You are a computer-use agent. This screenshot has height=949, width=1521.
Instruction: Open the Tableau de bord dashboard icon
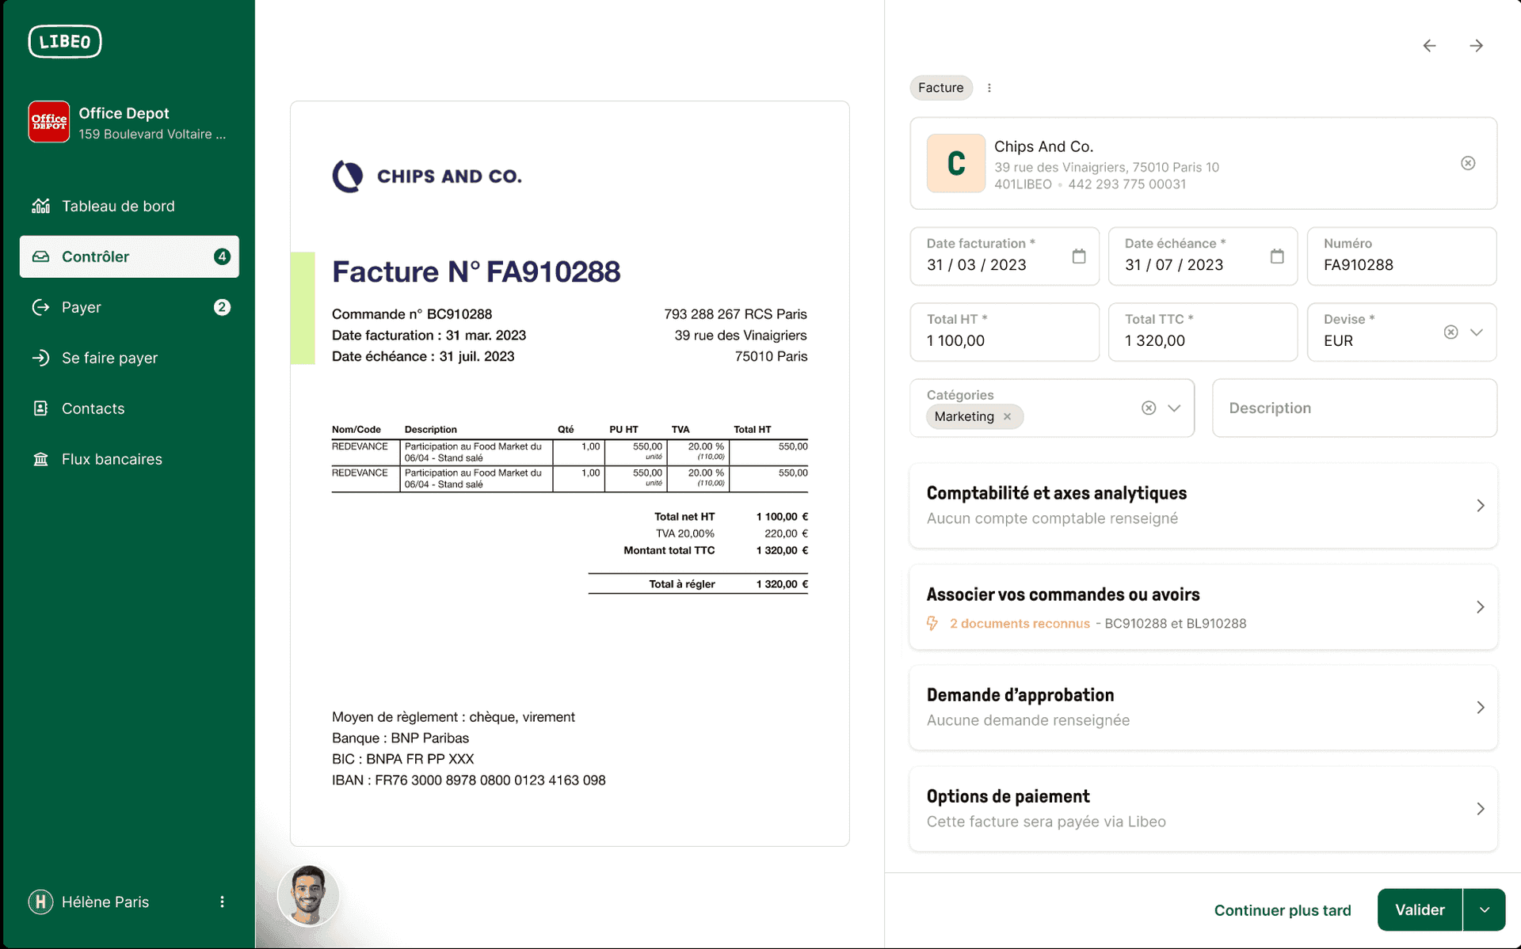(x=40, y=206)
